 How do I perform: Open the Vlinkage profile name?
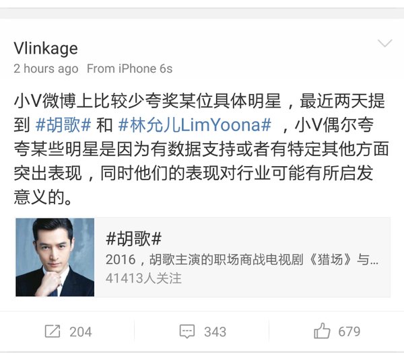(x=46, y=48)
